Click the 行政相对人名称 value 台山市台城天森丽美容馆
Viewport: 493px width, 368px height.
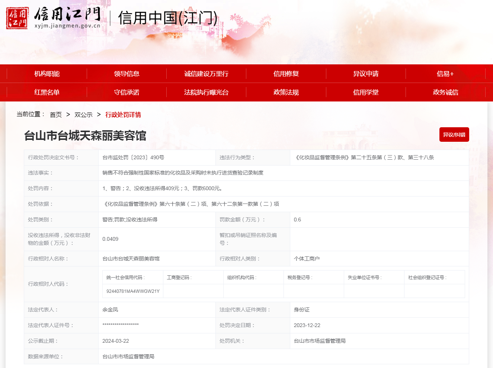pyautogui.click(x=131, y=259)
